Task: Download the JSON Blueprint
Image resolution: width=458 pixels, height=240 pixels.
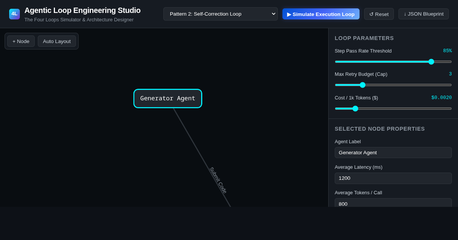Action: 424,14
